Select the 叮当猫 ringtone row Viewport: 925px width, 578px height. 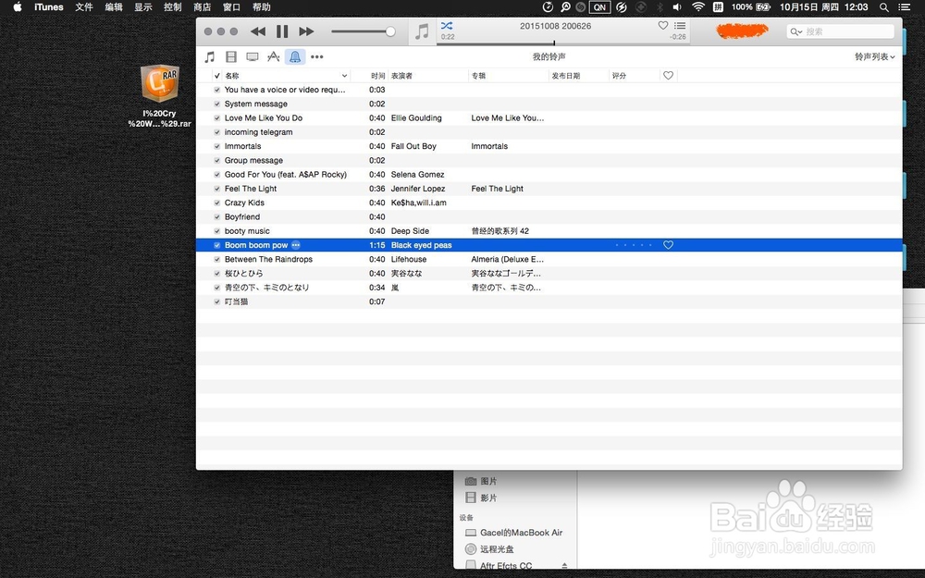[x=549, y=302]
